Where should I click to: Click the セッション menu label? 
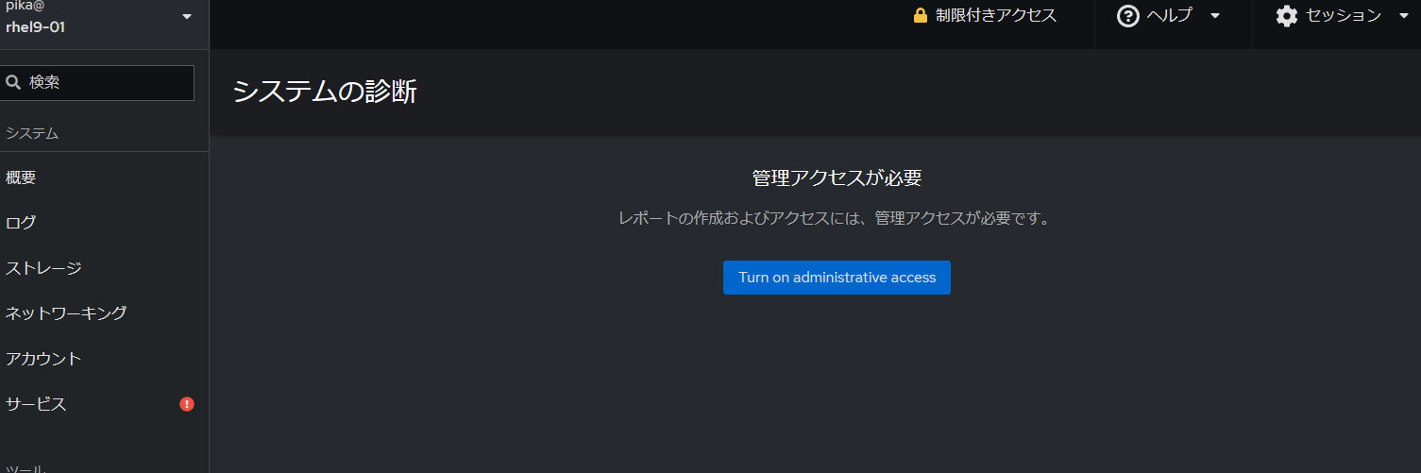(1344, 16)
